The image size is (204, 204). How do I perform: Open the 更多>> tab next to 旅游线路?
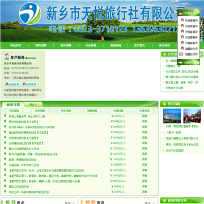pyautogui.click(x=33, y=104)
